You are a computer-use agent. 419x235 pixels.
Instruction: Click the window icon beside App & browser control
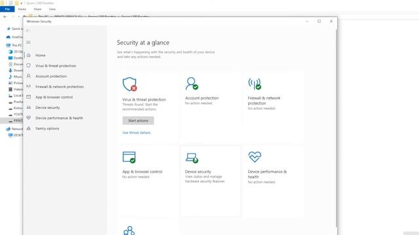pyautogui.click(x=29, y=97)
